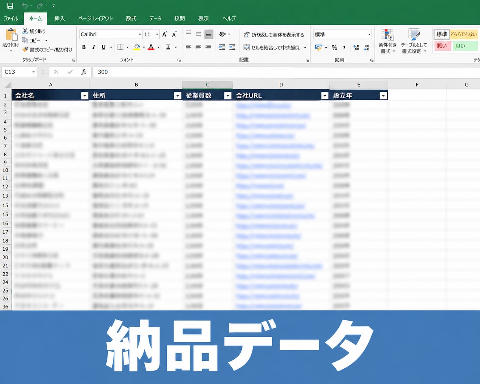Toggle align text left
Screen dimensions: 480x384
tap(188, 47)
